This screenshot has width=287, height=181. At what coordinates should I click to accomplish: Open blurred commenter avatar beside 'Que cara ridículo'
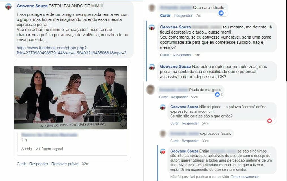pos(152,8)
